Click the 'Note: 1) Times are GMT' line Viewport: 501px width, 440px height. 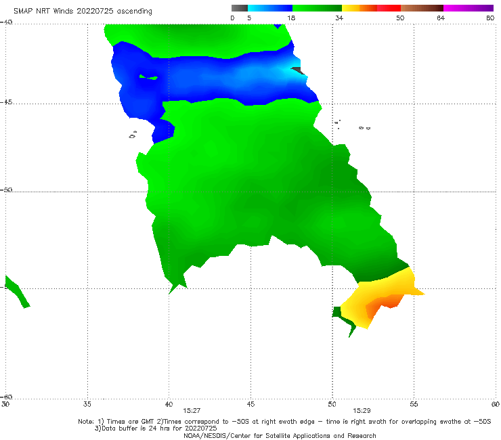pos(284,422)
